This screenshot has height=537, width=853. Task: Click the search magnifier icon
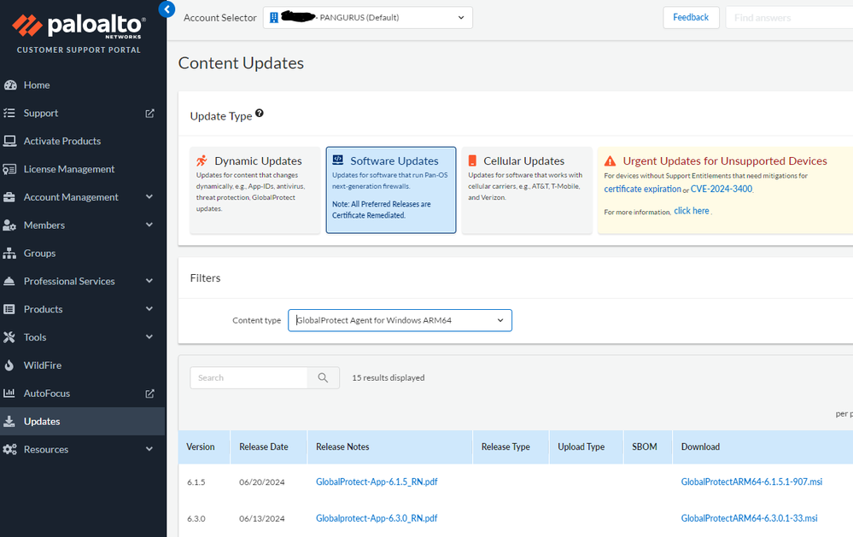[323, 377]
